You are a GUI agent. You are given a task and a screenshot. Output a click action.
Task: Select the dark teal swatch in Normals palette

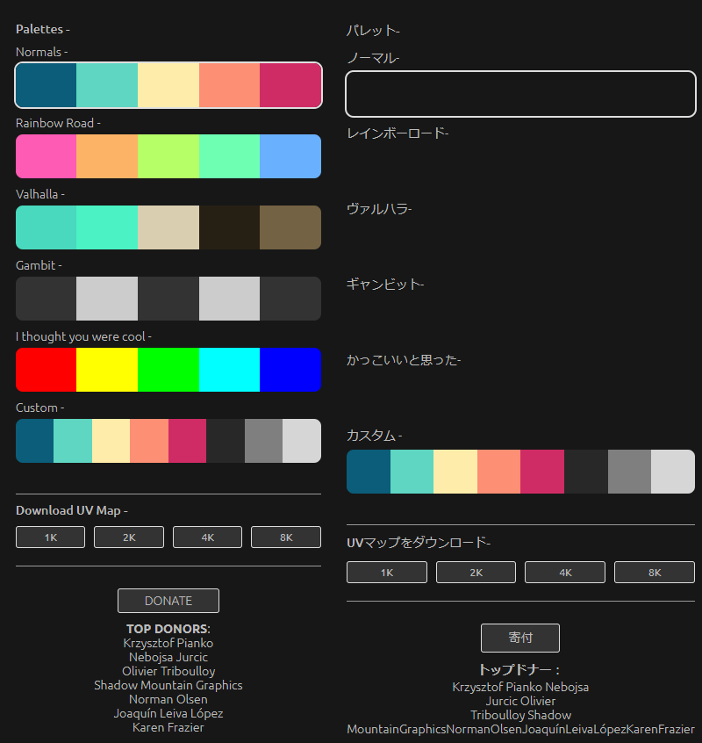coord(47,85)
